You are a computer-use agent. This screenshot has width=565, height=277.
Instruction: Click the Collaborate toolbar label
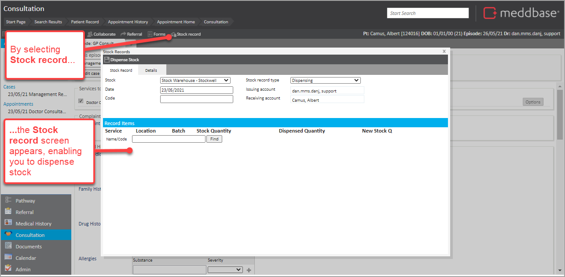point(104,34)
